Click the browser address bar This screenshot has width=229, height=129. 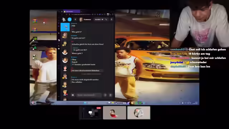coord(81,14)
